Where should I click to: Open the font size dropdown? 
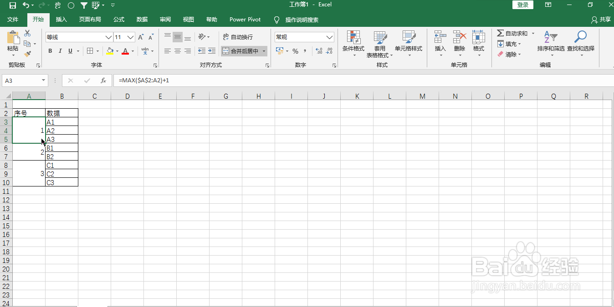click(x=131, y=37)
